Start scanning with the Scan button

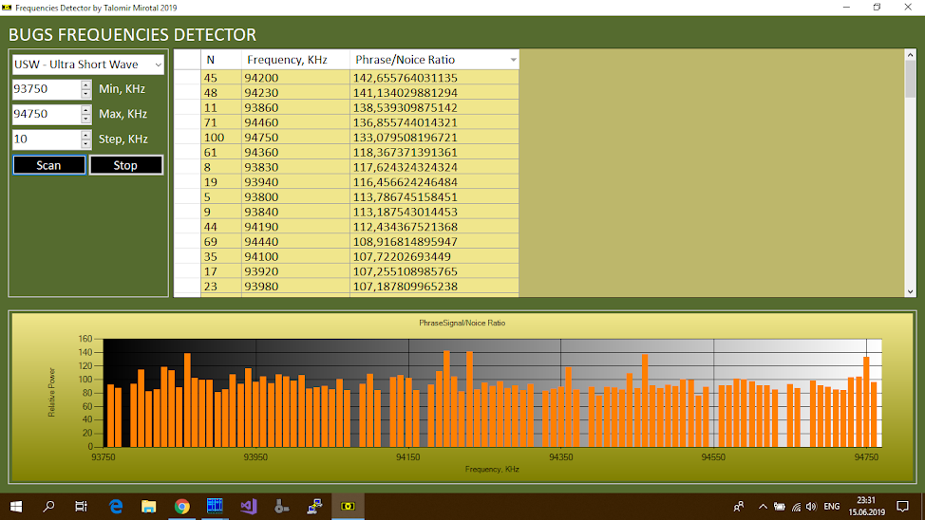click(49, 165)
